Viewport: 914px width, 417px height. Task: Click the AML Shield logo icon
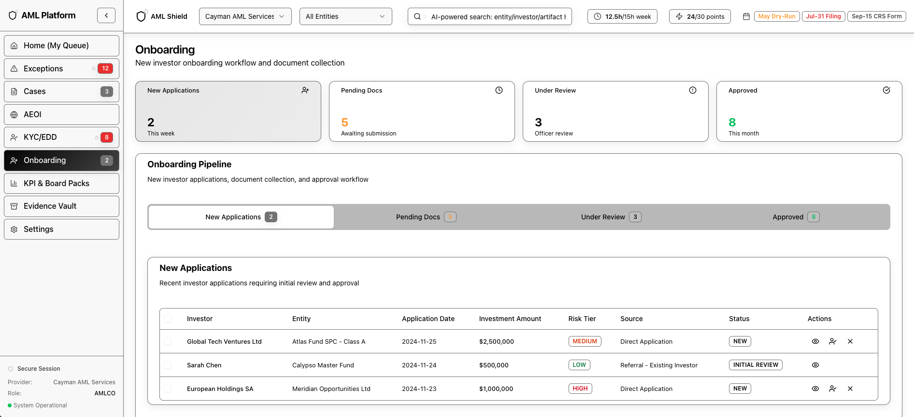(141, 16)
